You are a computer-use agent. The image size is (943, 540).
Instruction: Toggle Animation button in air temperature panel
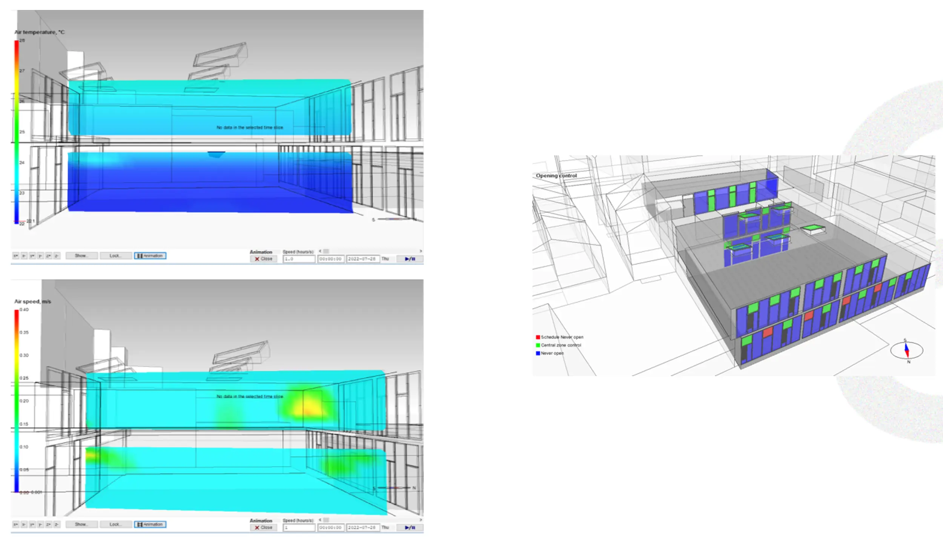pos(150,256)
